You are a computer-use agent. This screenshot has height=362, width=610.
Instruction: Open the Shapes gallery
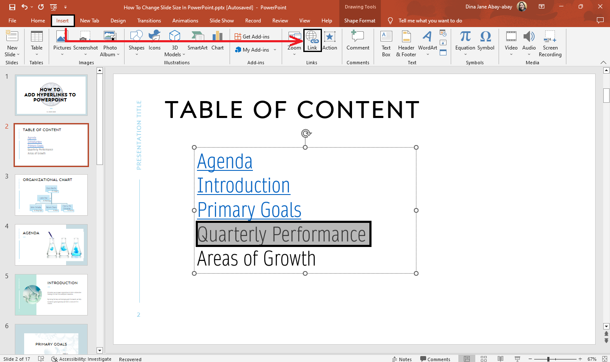[136, 43]
